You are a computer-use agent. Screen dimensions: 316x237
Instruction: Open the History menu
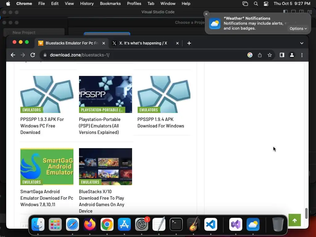click(87, 4)
